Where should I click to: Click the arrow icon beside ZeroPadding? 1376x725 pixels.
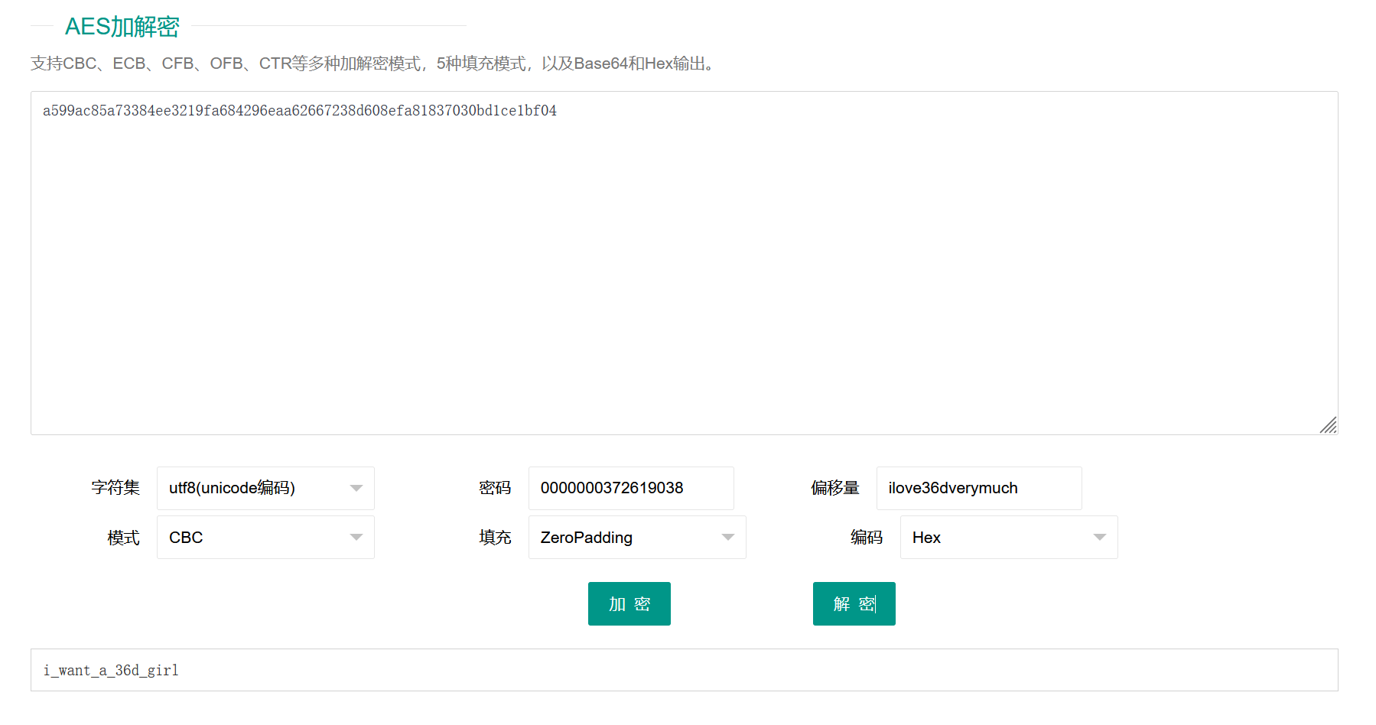coord(727,537)
